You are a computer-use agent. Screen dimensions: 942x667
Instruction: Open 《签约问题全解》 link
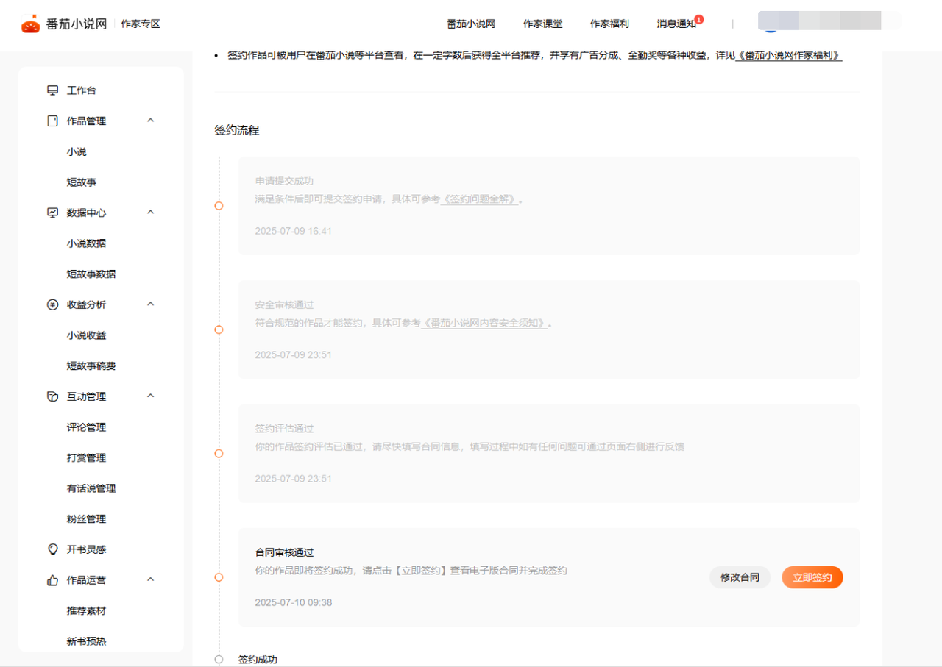480,199
